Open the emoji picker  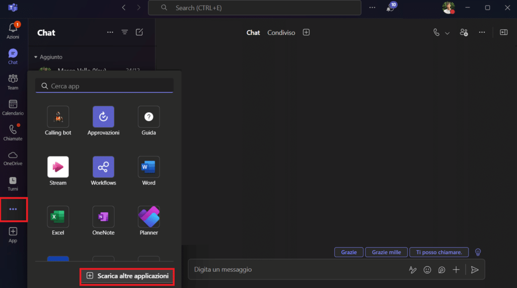(x=427, y=270)
